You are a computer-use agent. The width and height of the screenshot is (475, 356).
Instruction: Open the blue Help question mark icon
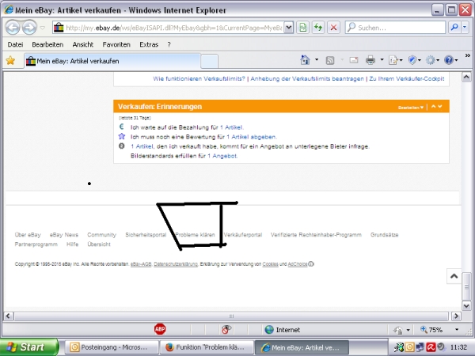click(450, 60)
